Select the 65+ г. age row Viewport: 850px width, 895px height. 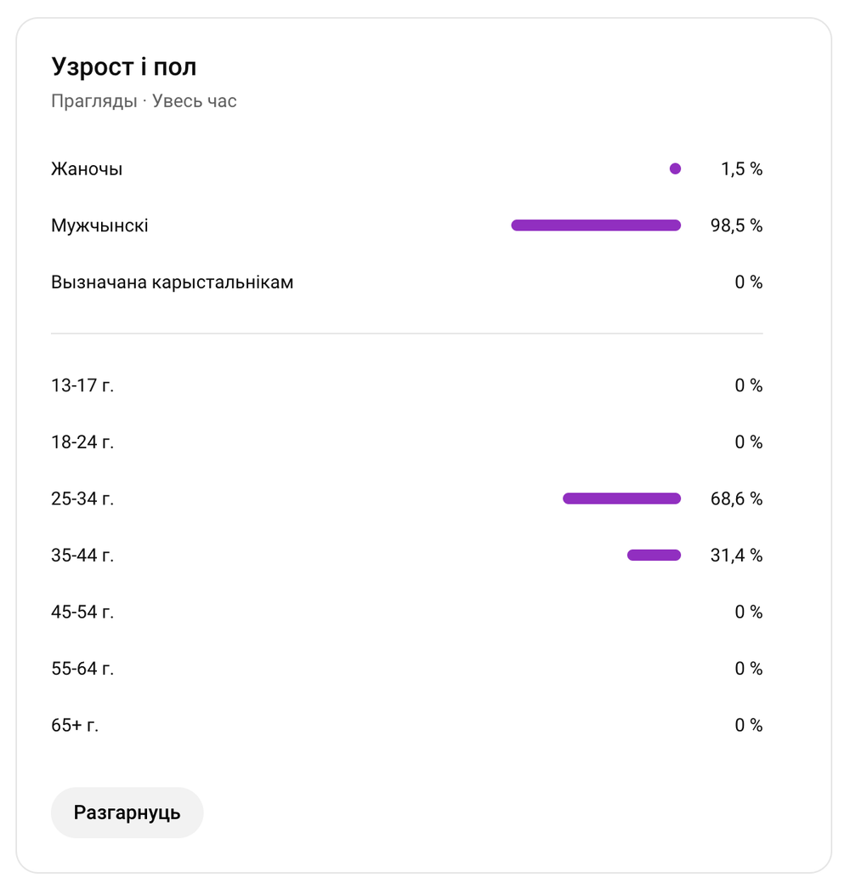[407, 725]
